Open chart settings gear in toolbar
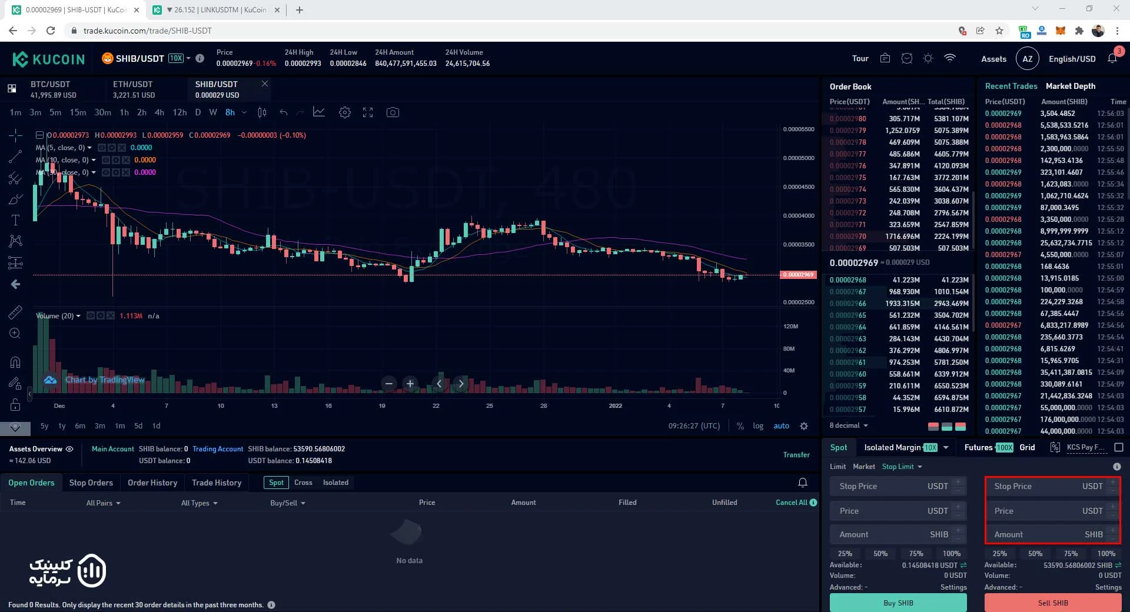The width and height of the screenshot is (1130, 612). [345, 112]
